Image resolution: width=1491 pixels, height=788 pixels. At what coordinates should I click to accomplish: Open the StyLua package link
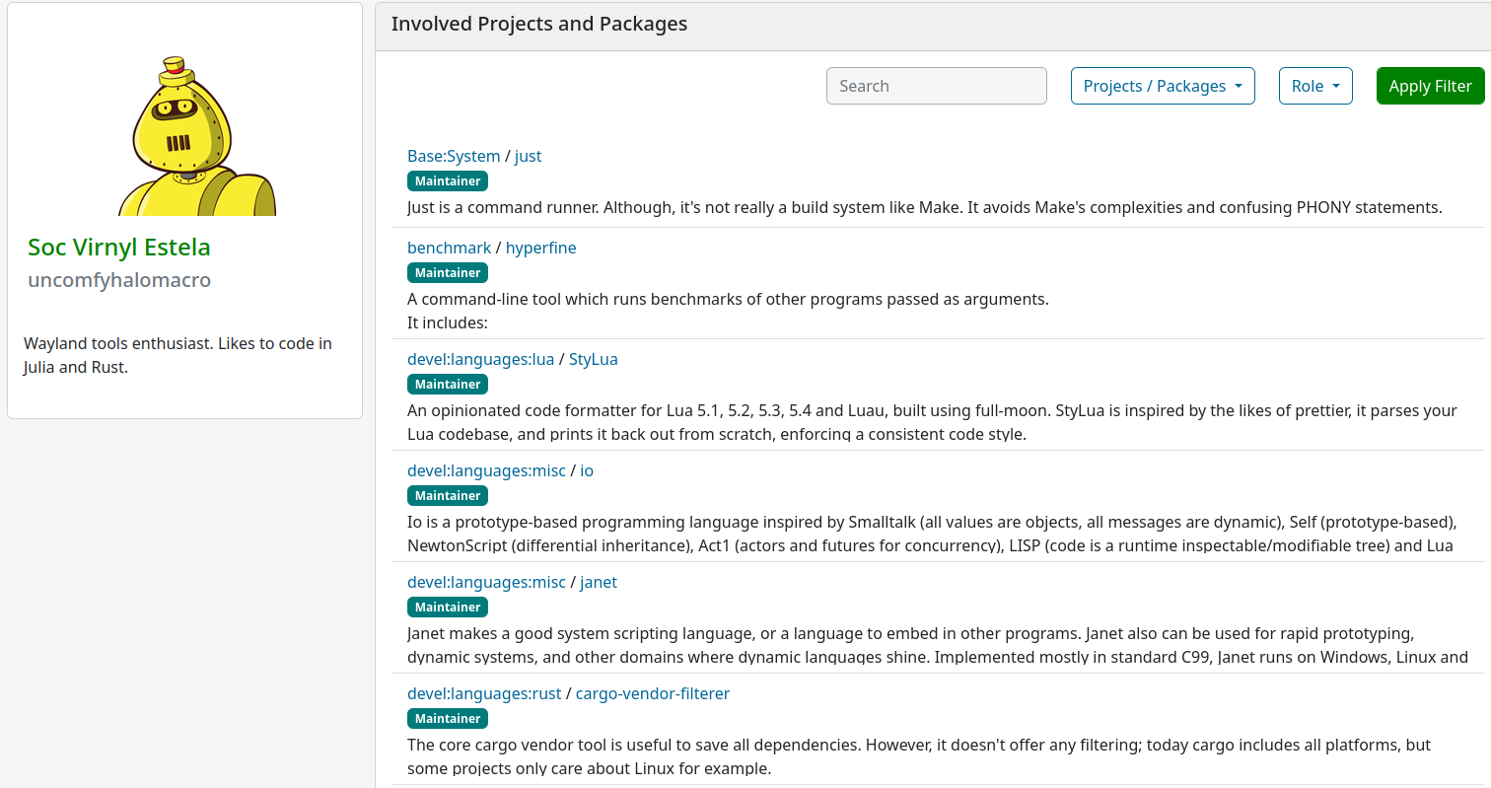tap(594, 359)
